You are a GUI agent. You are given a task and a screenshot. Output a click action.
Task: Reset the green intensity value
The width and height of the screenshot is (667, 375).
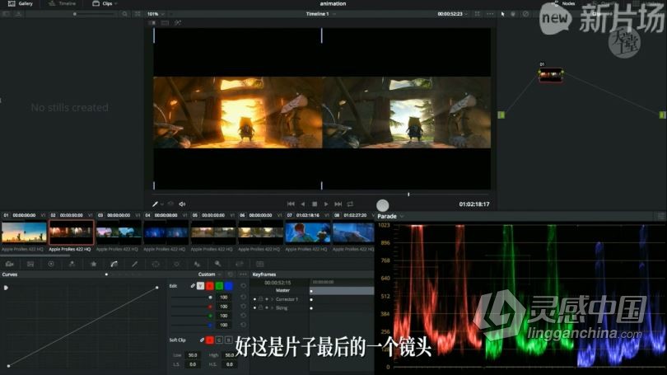243,316
